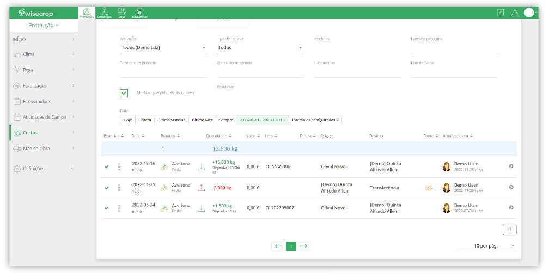Open options dots for 2022-12-16 row
The width and height of the screenshot is (549, 278).
[x=119, y=167]
